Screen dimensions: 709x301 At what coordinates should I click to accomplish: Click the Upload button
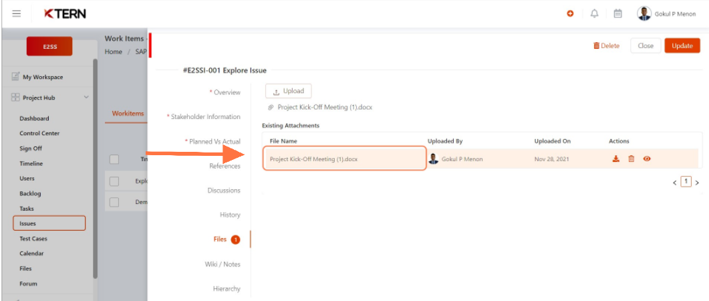tap(289, 91)
